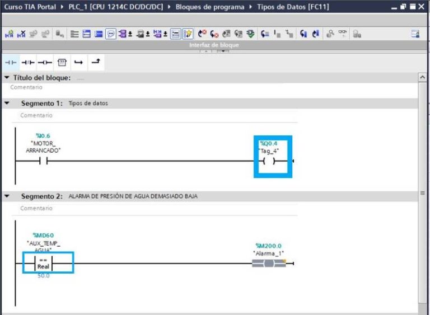Image resolution: width=430 pixels, height=315 pixels.
Task: Click the Insert network toolbar icon
Action: point(9,34)
